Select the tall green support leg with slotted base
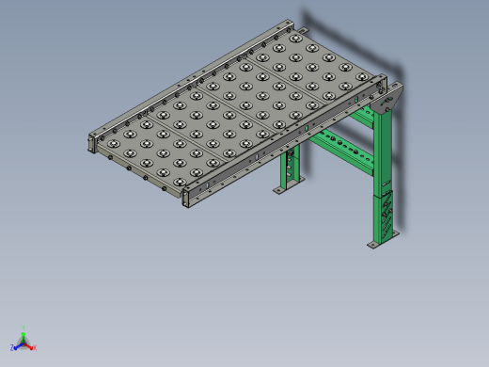 (x=383, y=176)
